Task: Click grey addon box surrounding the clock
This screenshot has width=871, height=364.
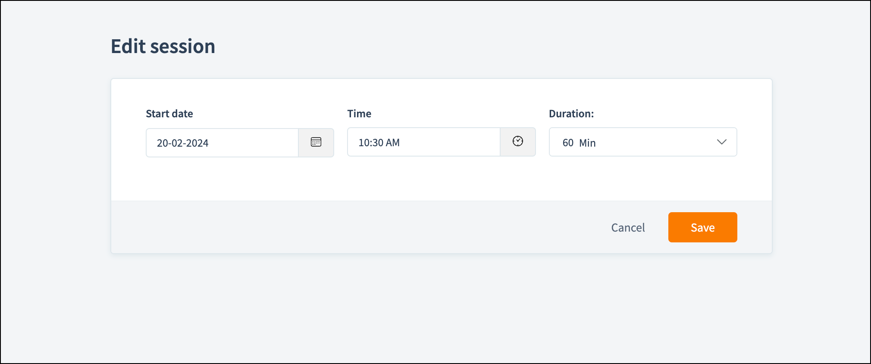Action: click(x=518, y=142)
